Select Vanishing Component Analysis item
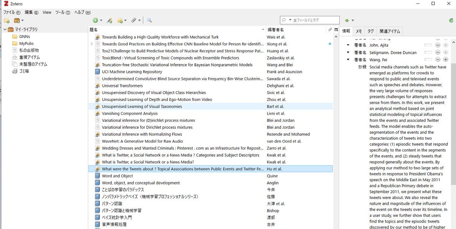The image size is (456, 229). [211, 113]
